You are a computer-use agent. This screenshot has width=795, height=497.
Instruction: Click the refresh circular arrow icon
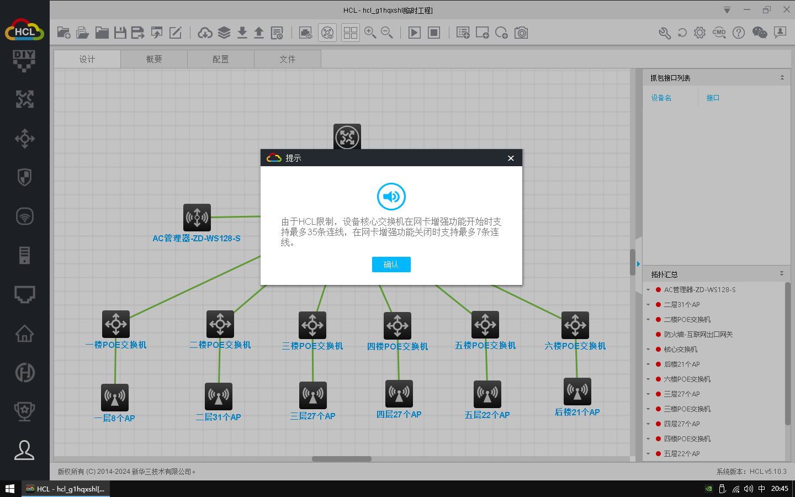682,33
